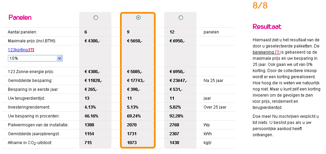Image resolution: width=326 pixels, height=154 pixels.
Task: Click the € 4300,- maximale prijs value
Action: tap(92, 41)
